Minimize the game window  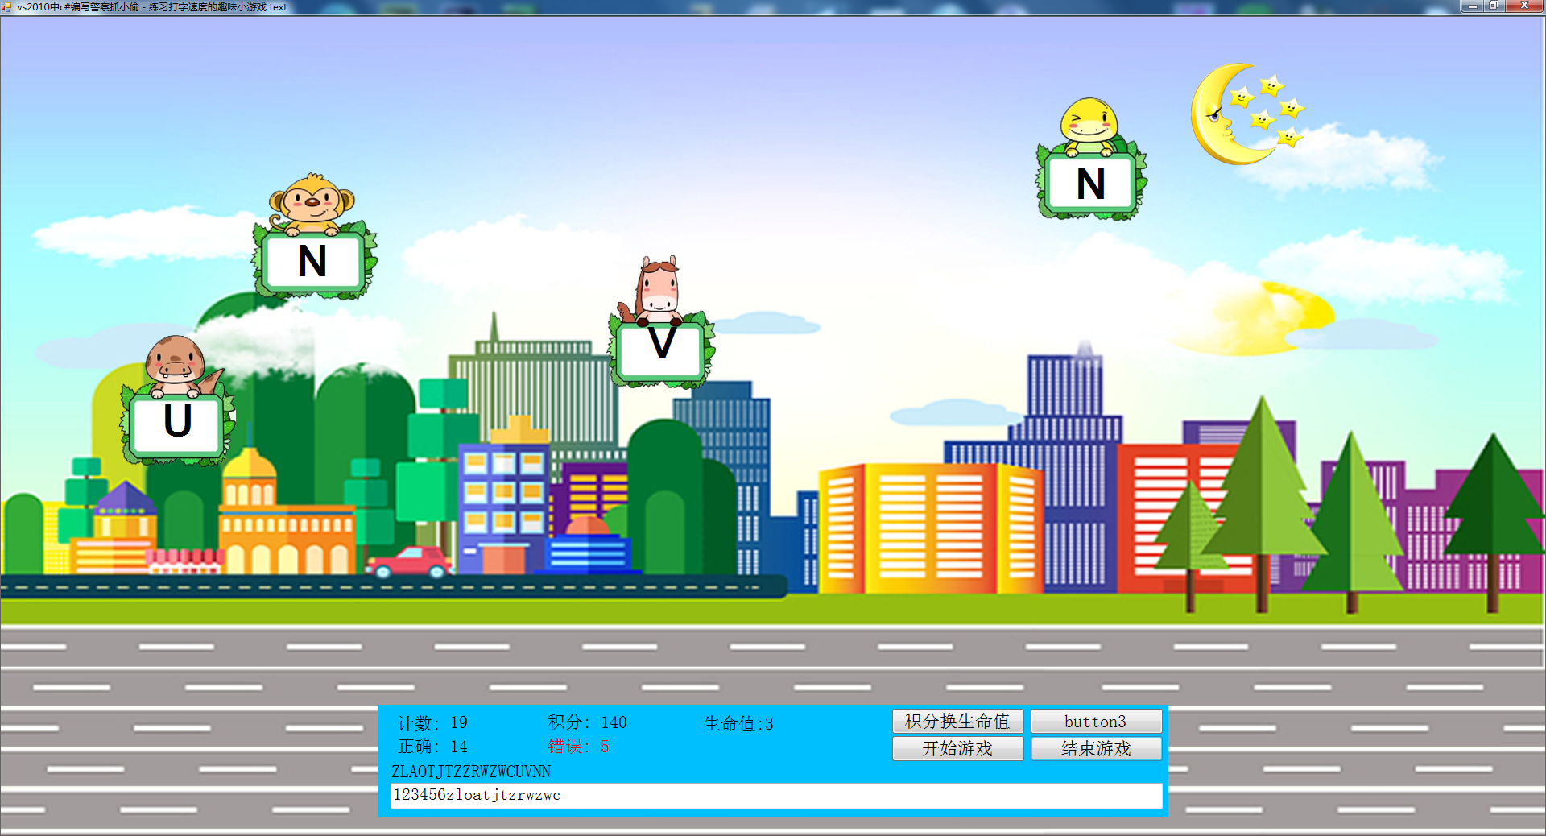click(1473, 6)
